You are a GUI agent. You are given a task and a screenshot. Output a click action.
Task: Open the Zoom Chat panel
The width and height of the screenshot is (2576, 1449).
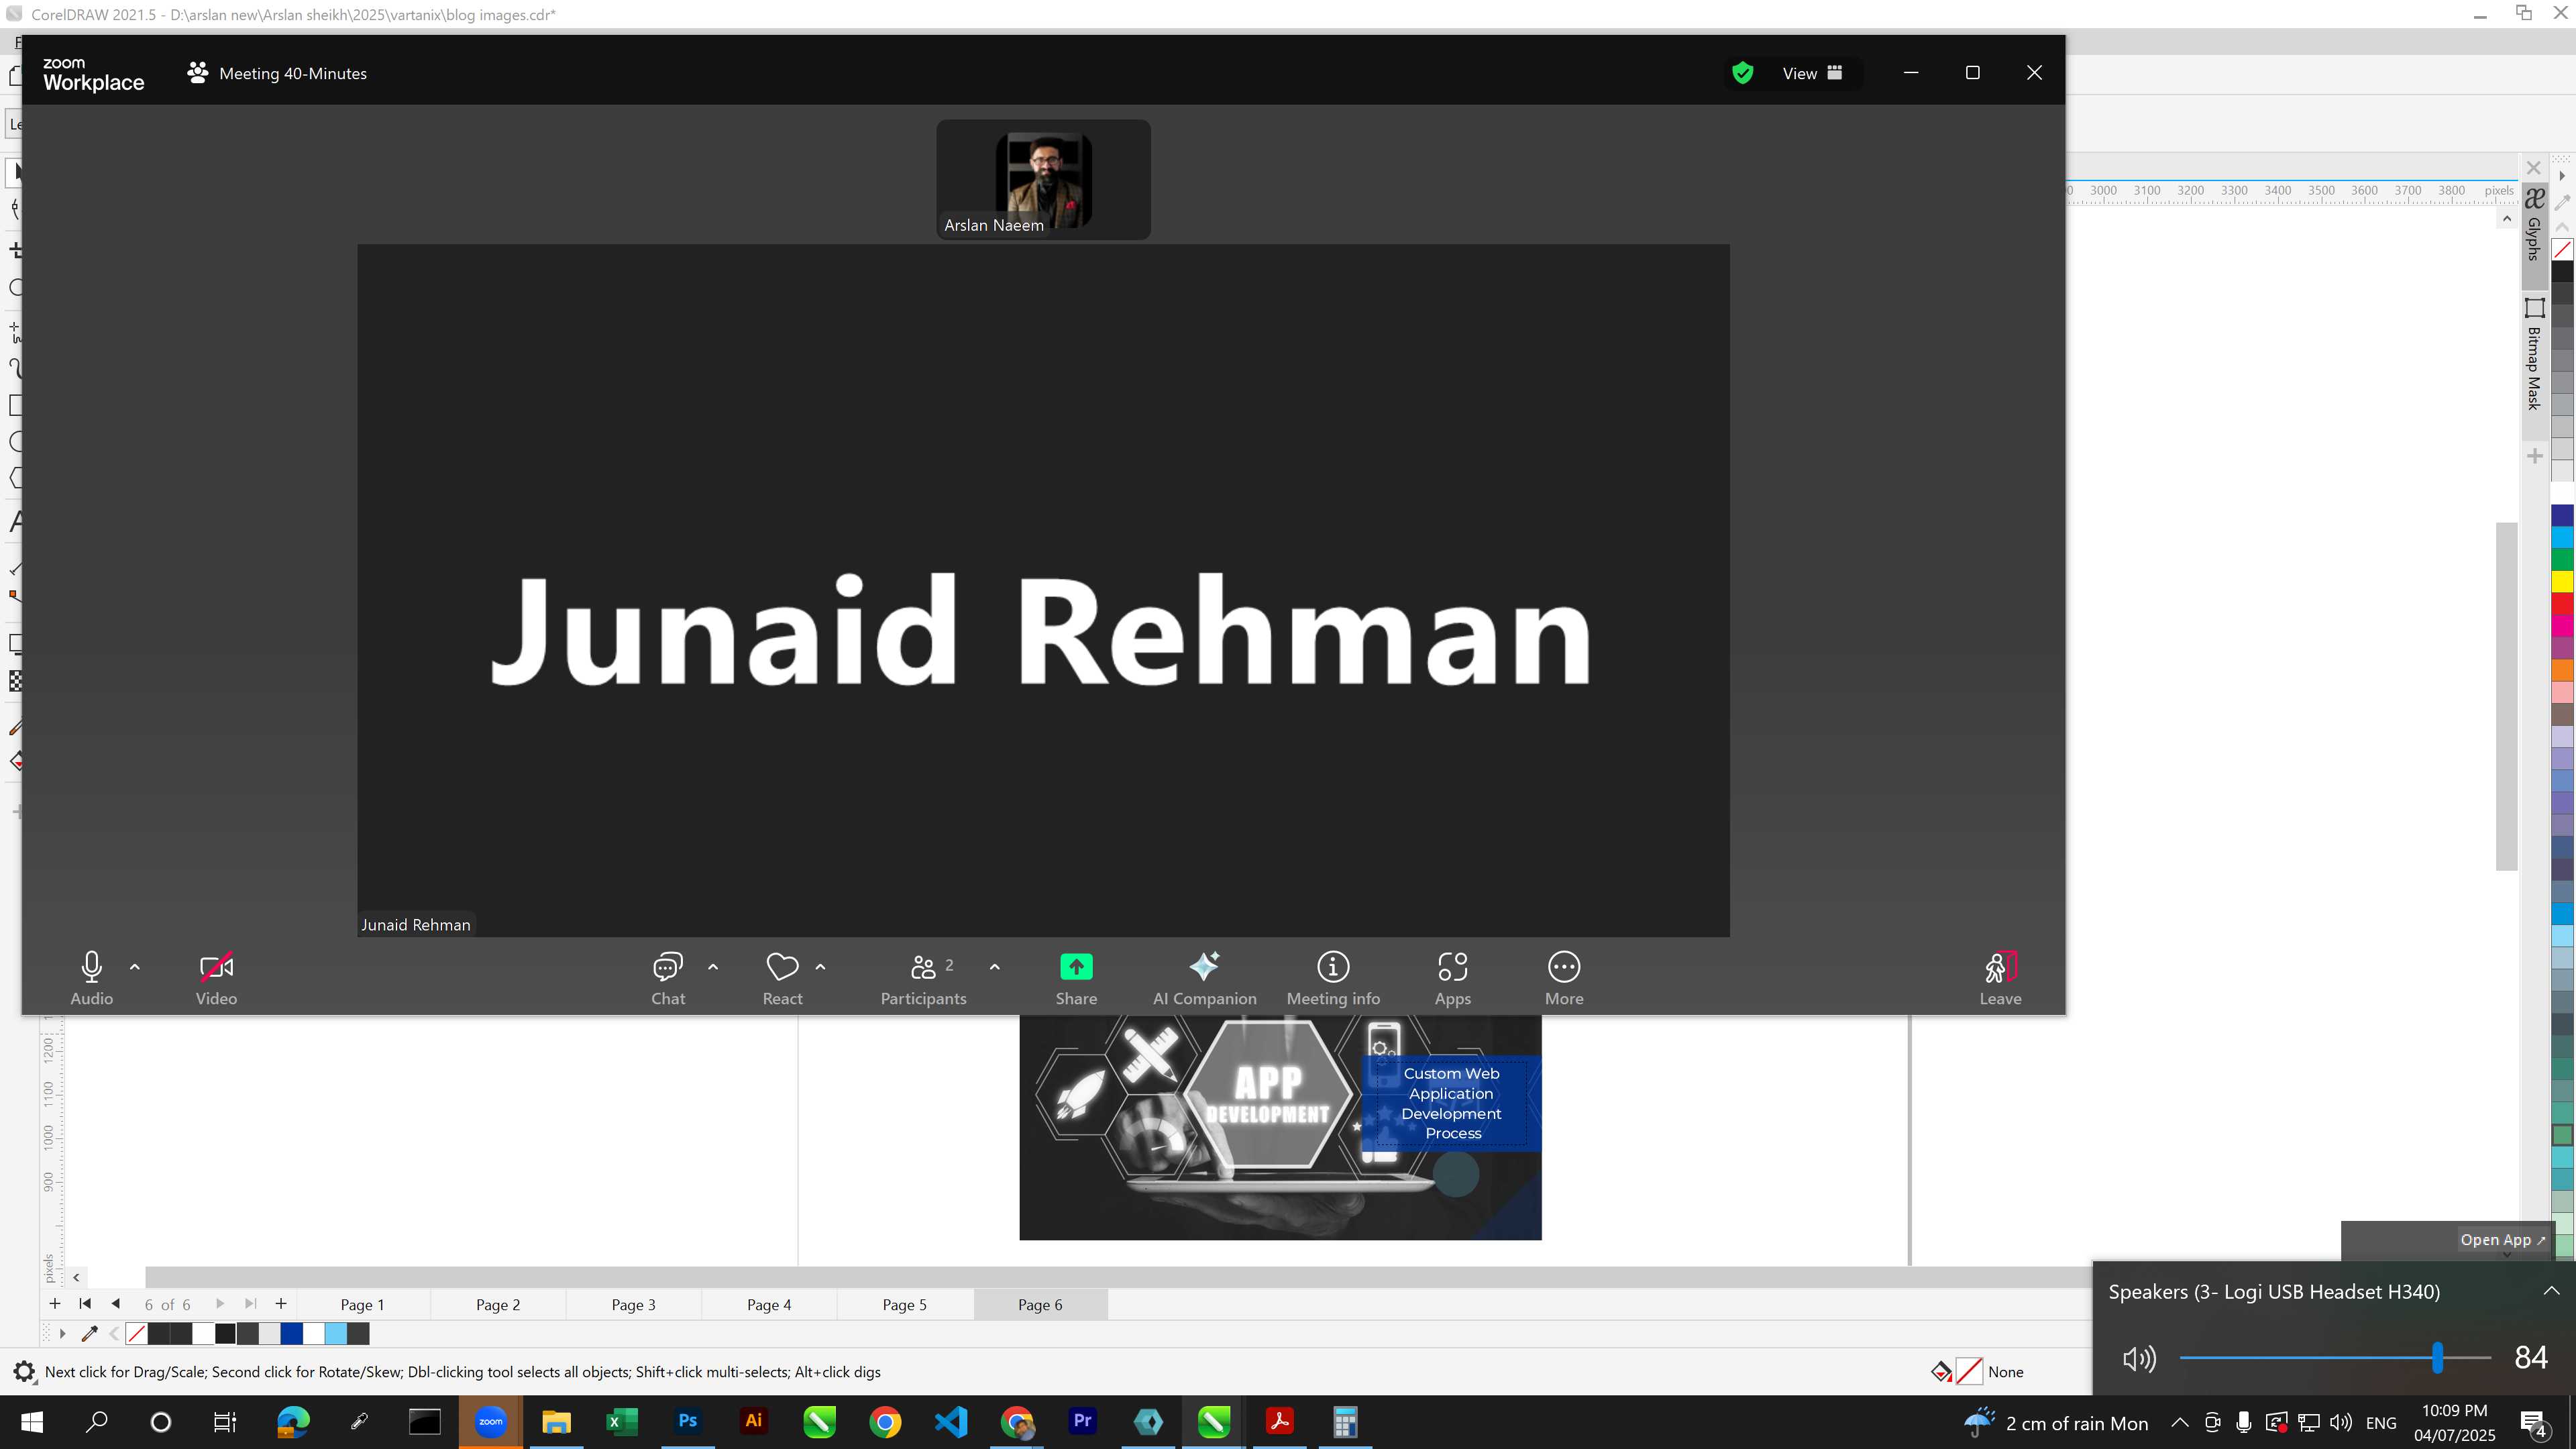668,978
